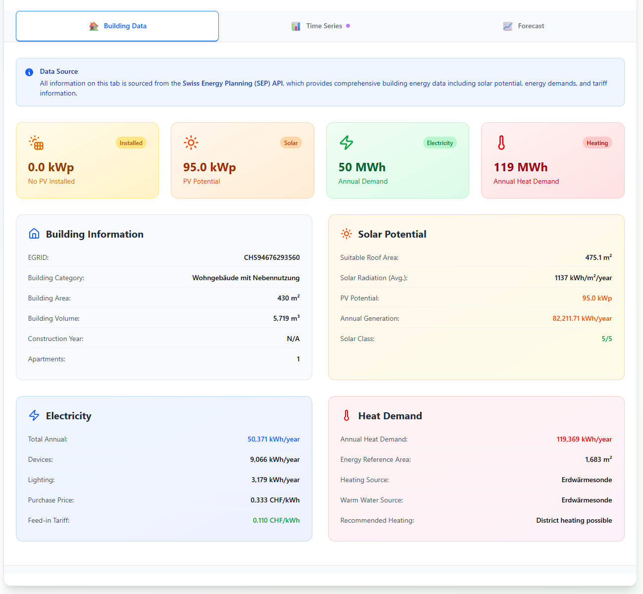The image size is (643, 594).
Task: Click the Solar badge on PV card
Action: point(291,143)
